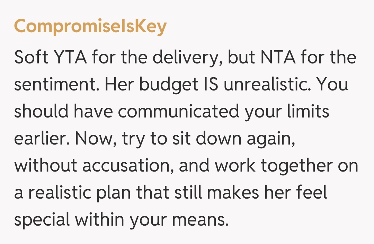The width and height of the screenshot is (374, 244).
Task: Click the word "Now" in the comment
Action: (92, 139)
